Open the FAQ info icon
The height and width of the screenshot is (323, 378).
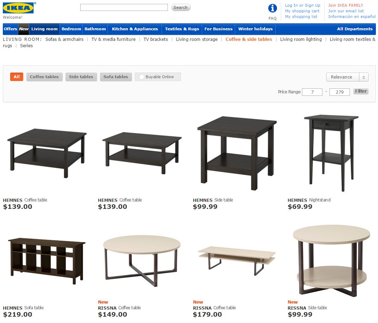click(x=272, y=8)
